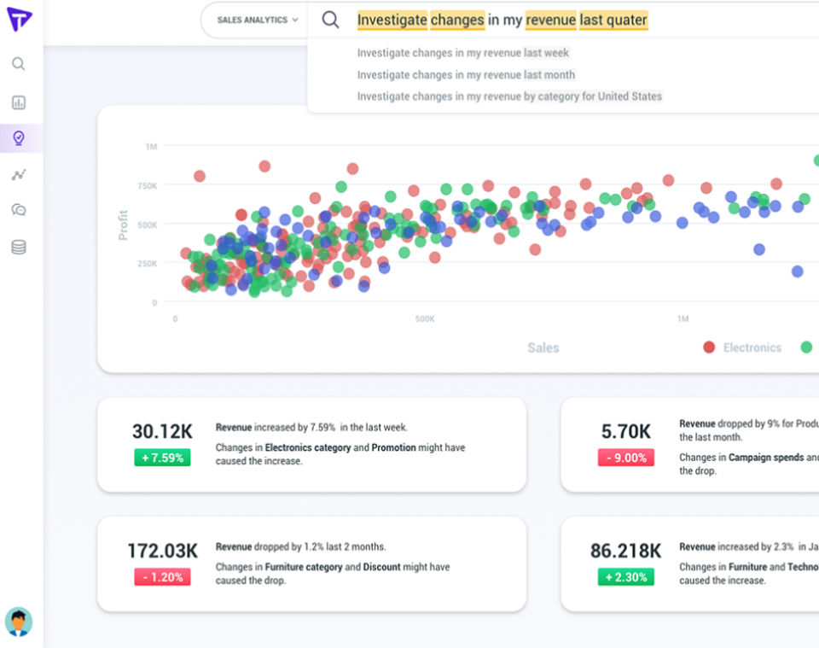Click the 'Furniture category' bold text in insight
The width and height of the screenshot is (819, 648).
(x=304, y=567)
